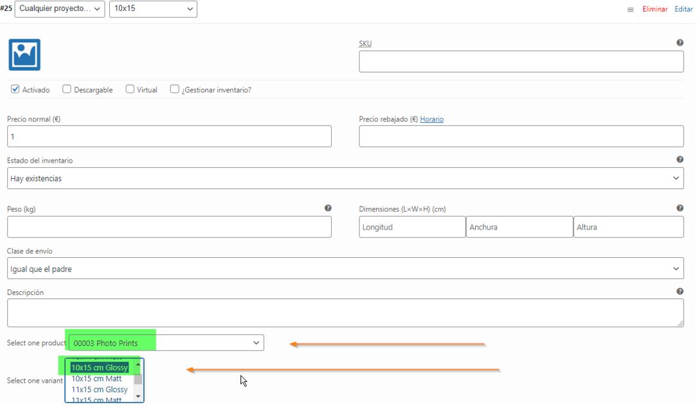The image size is (700, 409).
Task: Click the variation image placeholder icon
Action: click(24, 55)
